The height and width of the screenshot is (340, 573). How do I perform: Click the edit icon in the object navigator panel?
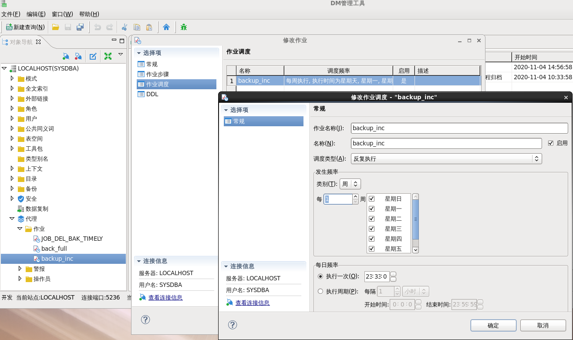(93, 56)
